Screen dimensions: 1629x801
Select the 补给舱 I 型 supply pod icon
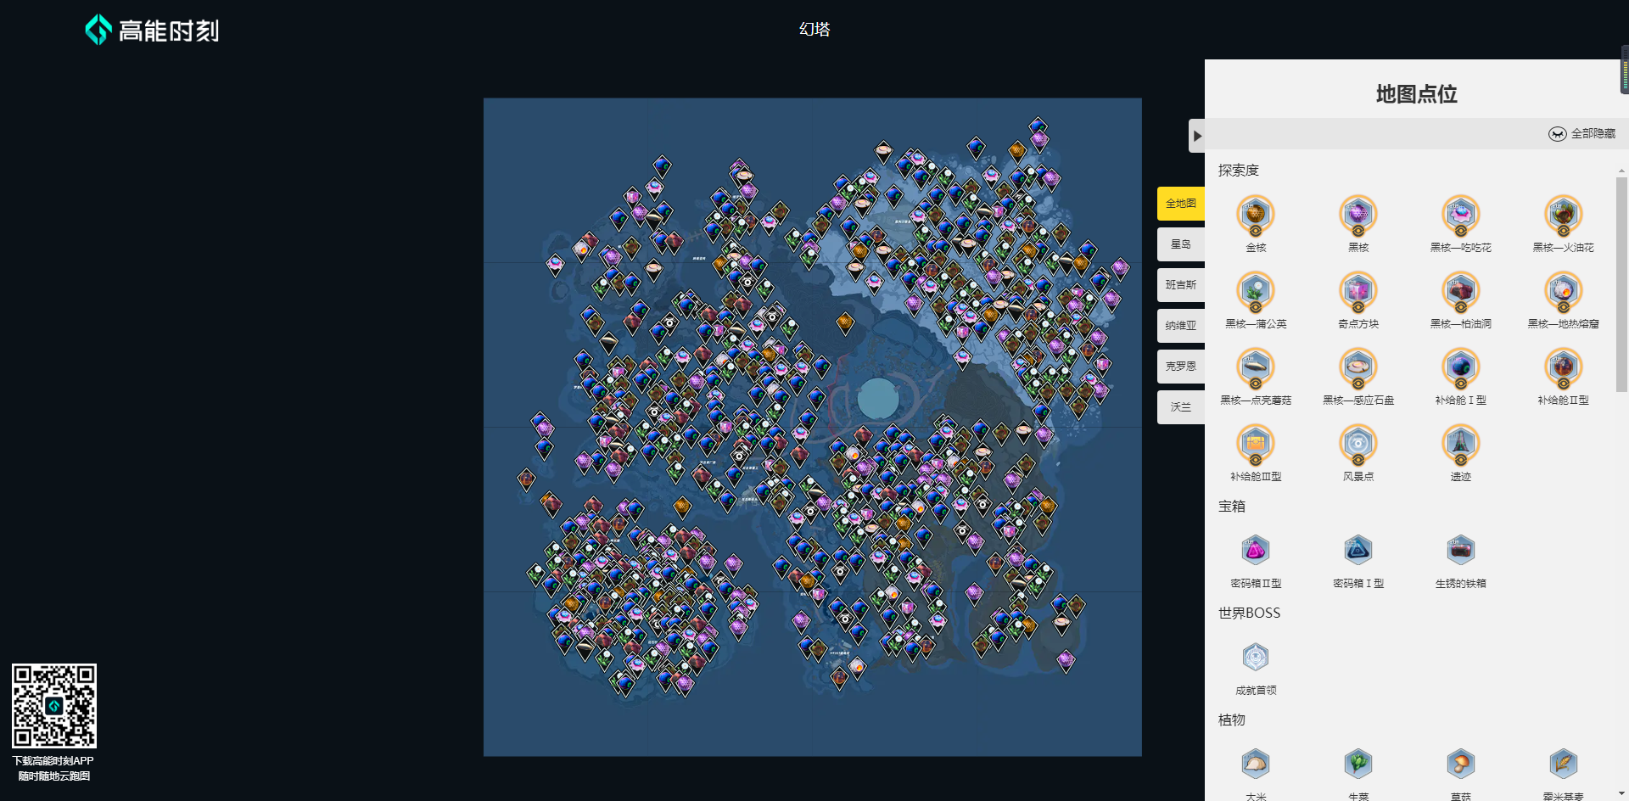1461,368
